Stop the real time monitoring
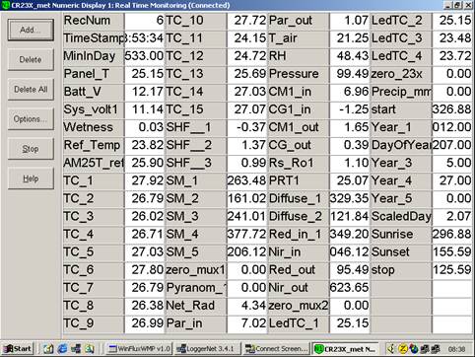Viewport: 475px width, 357px height. click(x=31, y=149)
